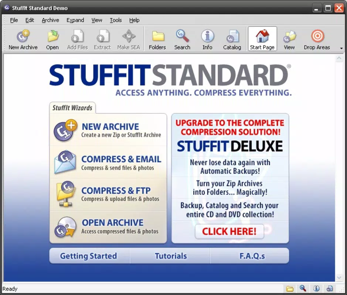Launch the COMPRESS & EMAIL wizard
Viewport: 347px width, 295px height.
[121, 159]
